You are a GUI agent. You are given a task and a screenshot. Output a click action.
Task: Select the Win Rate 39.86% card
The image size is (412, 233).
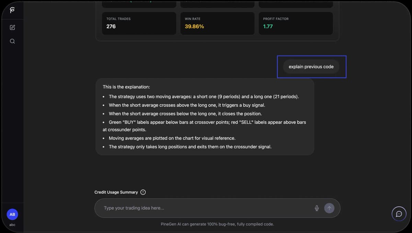(217, 23)
